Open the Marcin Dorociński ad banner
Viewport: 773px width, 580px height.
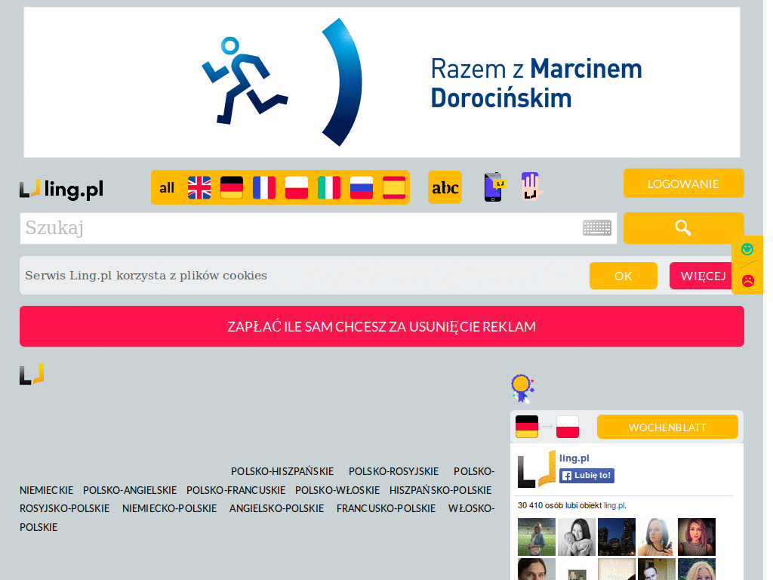[x=381, y=82]
